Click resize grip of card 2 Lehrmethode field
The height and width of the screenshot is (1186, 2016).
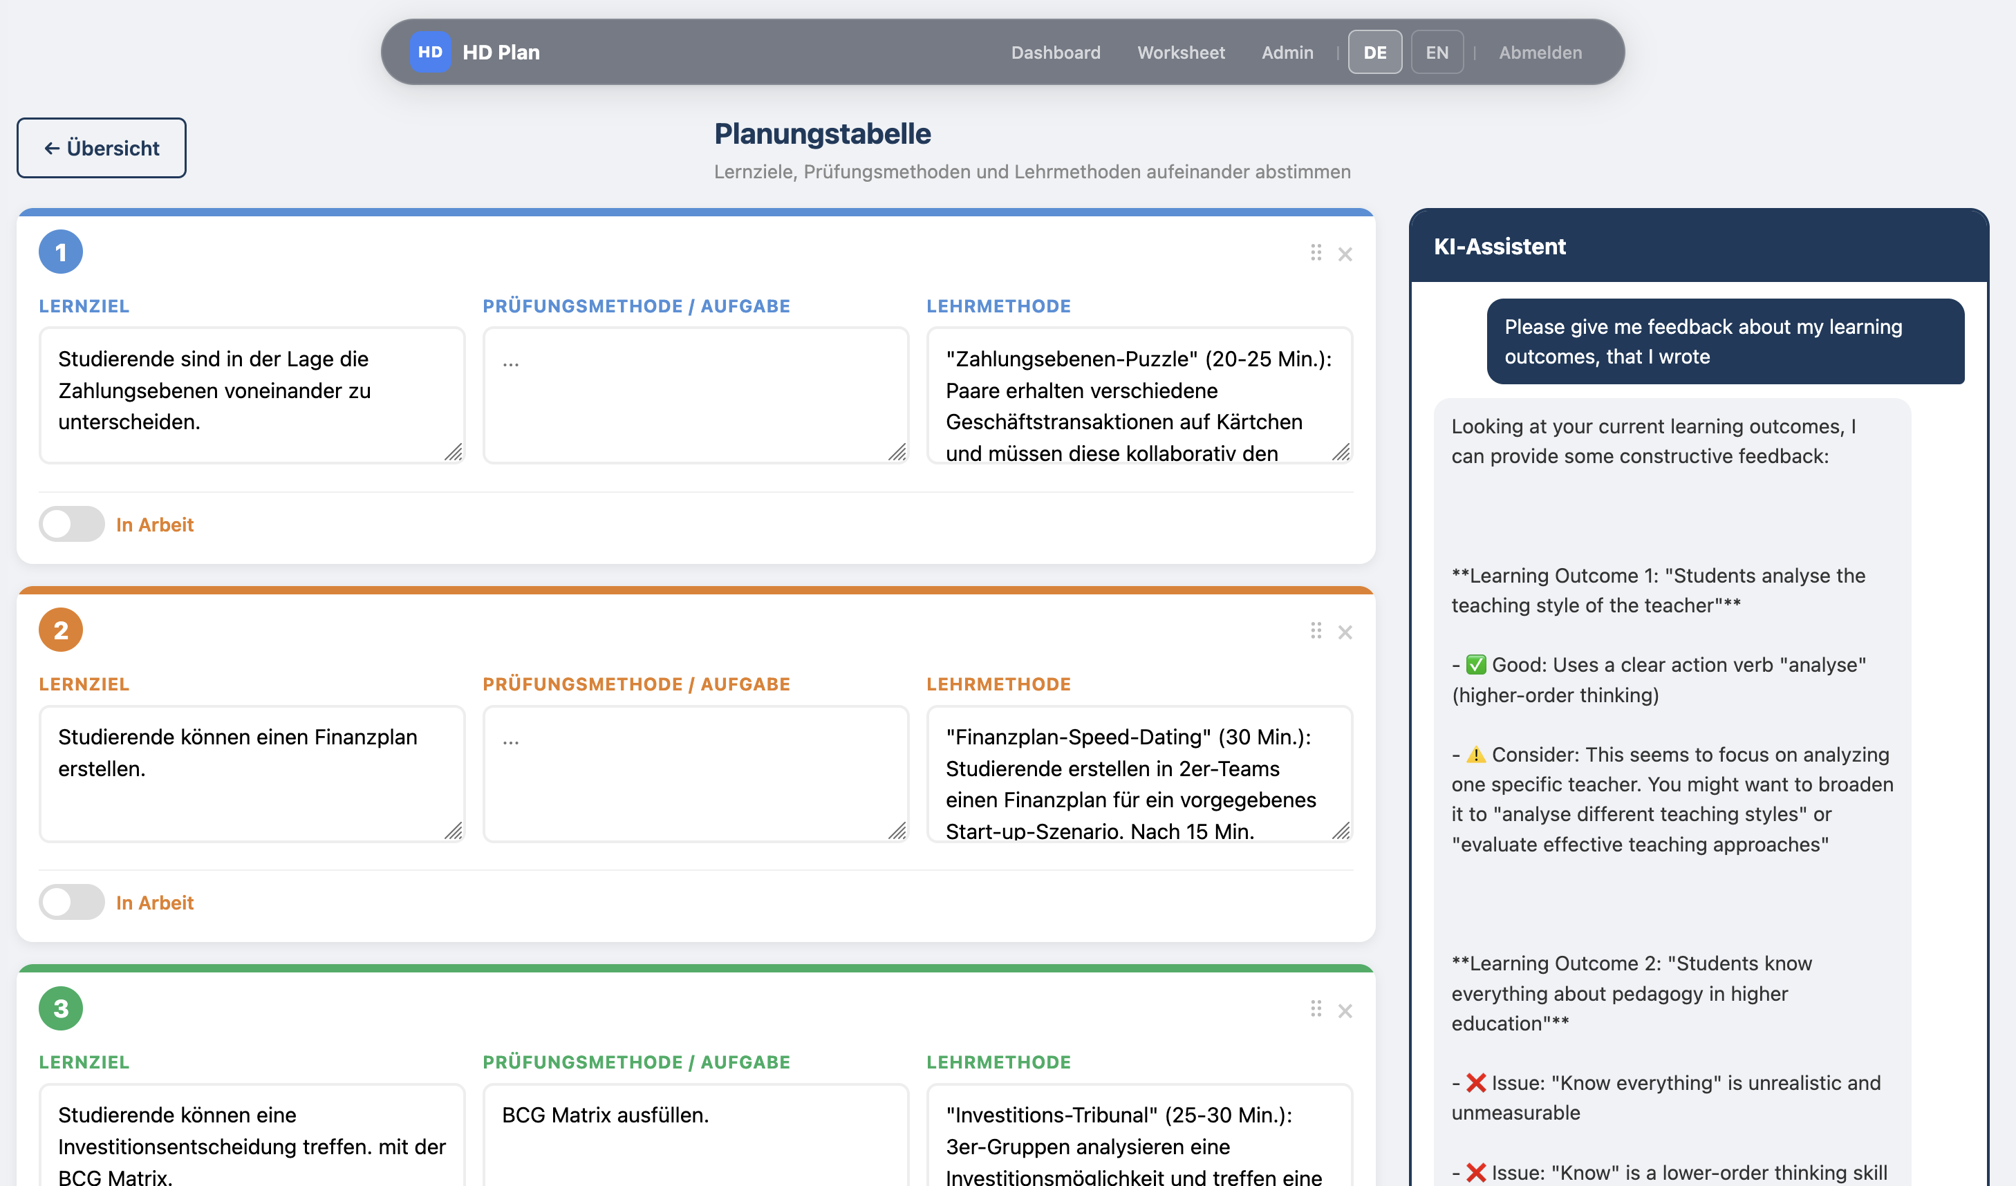1342,831
